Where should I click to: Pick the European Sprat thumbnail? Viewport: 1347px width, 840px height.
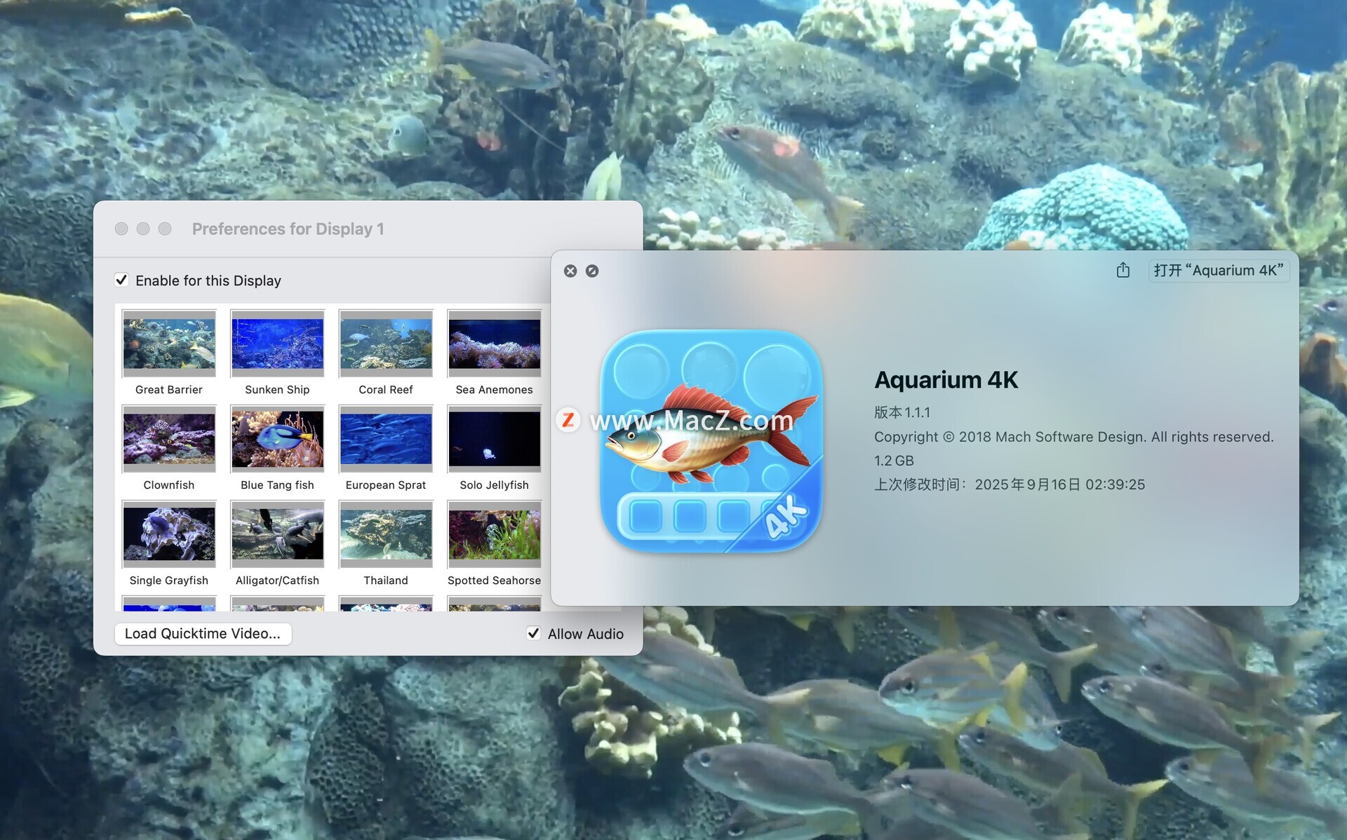[386, 439]
